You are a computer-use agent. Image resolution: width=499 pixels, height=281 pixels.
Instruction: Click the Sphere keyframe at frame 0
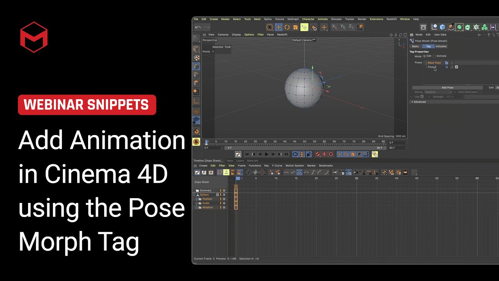(x=236, y=195)
